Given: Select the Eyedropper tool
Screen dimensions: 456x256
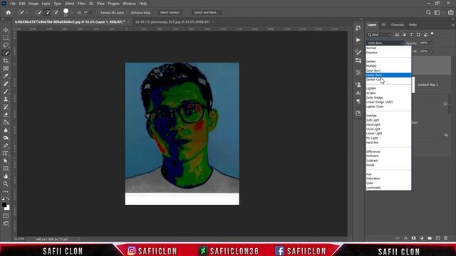Looking at the screenshot, I should point(6,76).
